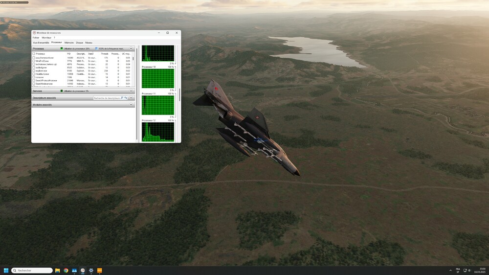The height and width of the screenshot is (275, 489).
Task: Click the Resource Monitor taskbar icon
Action: [x=83, y=270]
